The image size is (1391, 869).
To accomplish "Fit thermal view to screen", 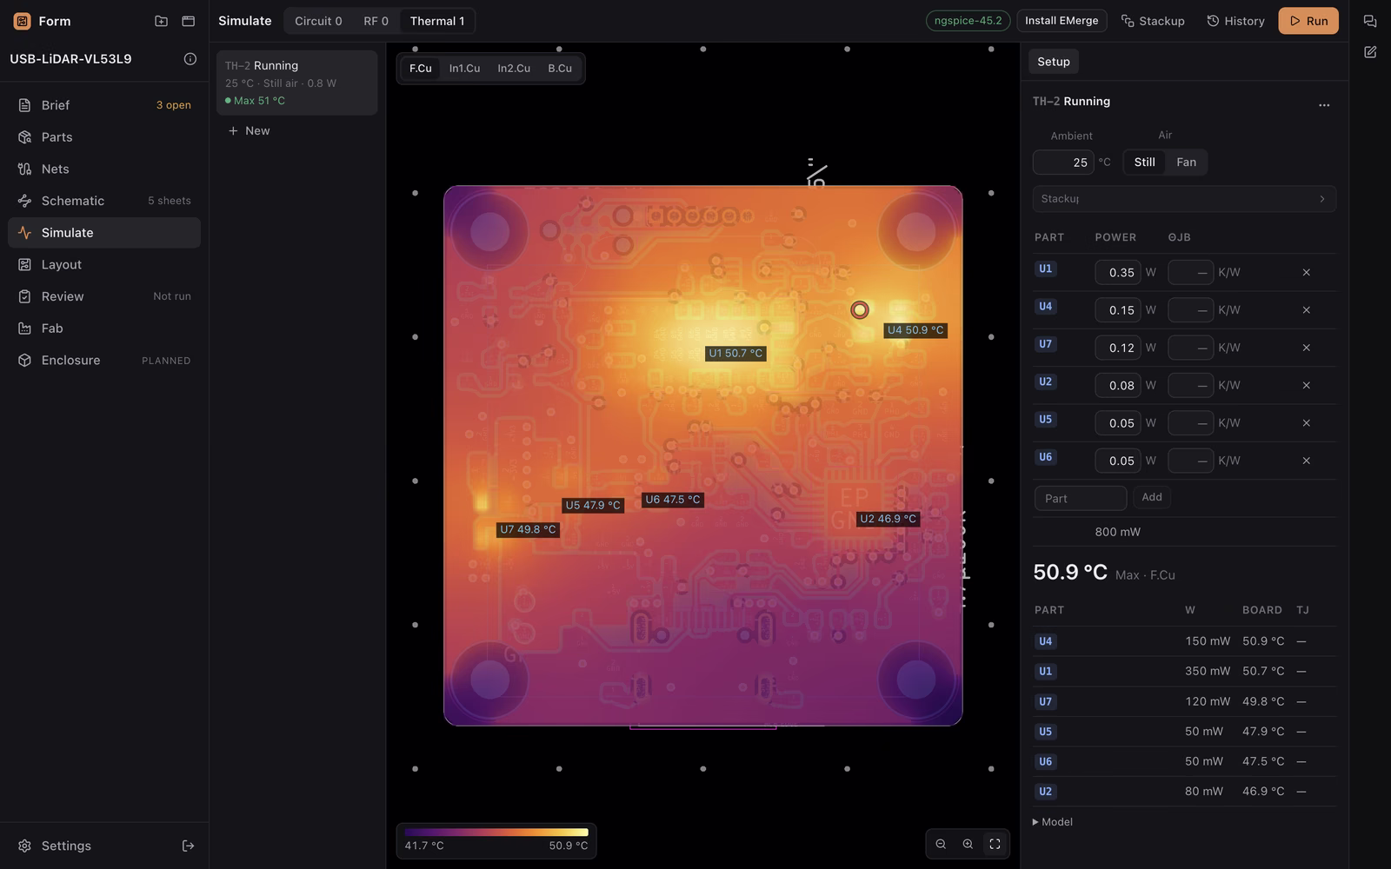I will tap(995, 844).
